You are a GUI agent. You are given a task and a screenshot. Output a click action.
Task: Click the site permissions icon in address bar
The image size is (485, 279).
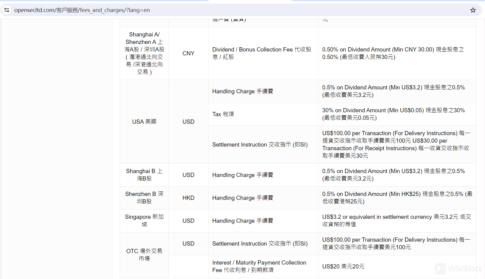coord(7,10)
